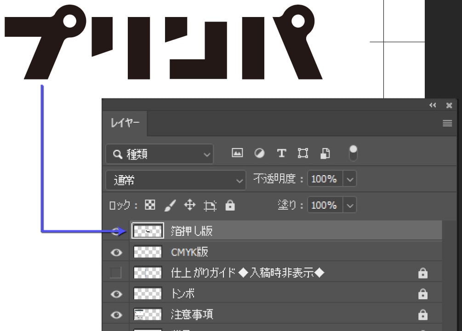The height and width of the screenshot is (331, 462).
Task: Click the lock position move icon
Action: click(190, 205)
